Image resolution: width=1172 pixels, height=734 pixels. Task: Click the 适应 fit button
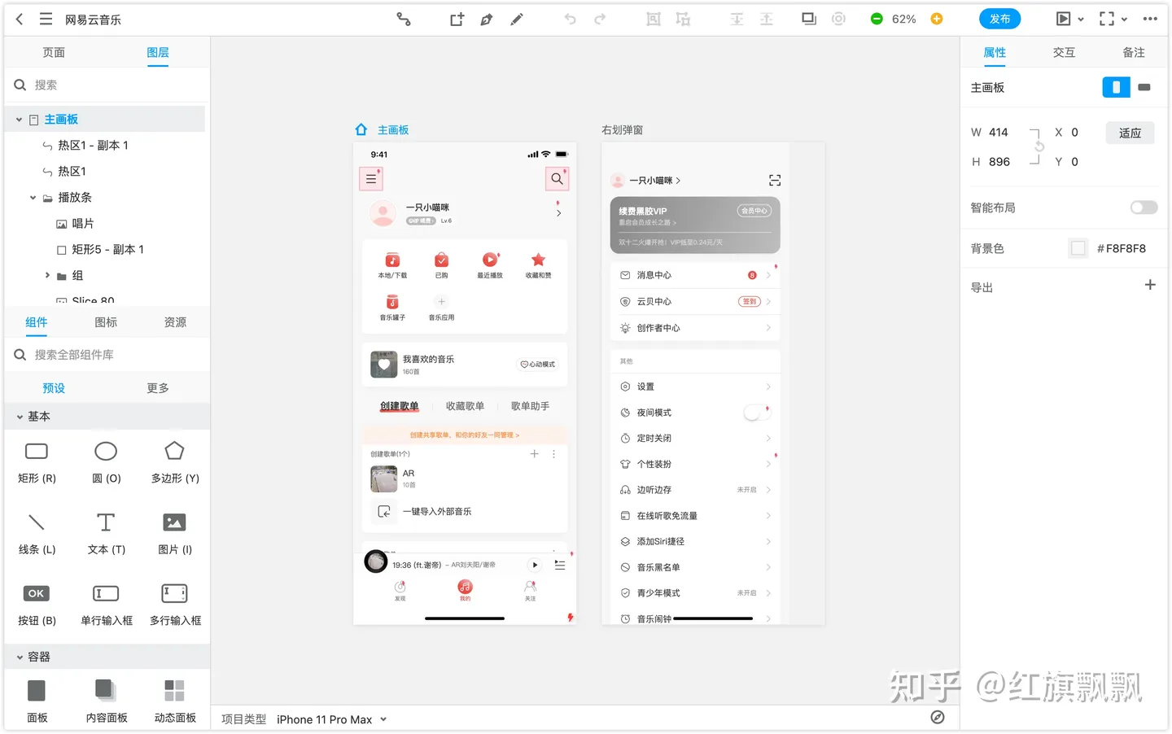coord(1130,133)
